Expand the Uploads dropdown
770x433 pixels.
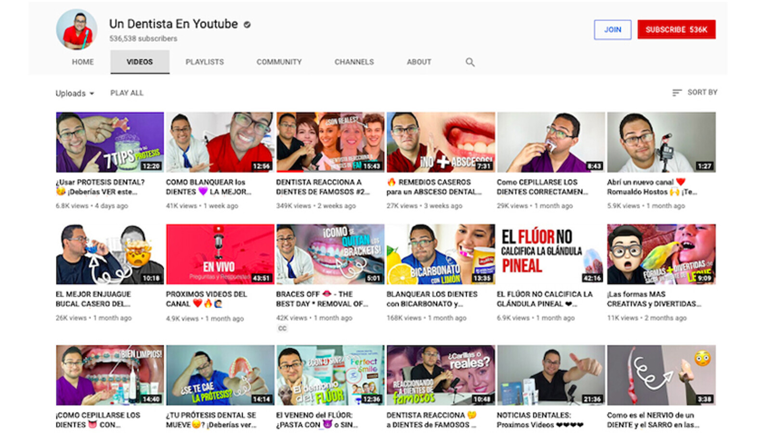[75, 93]
